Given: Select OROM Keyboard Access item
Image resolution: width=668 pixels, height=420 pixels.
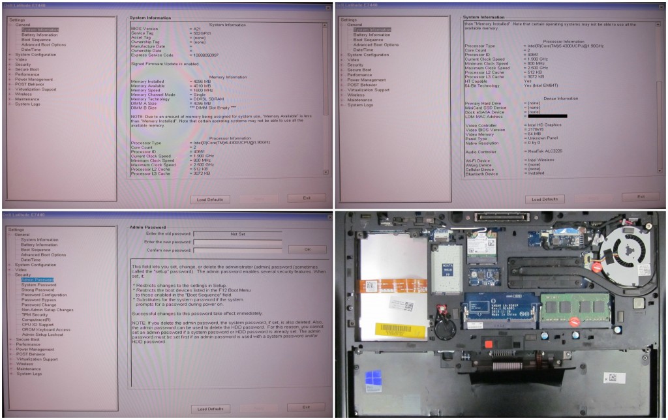Looking at the screenshot, I should [46, 330].
